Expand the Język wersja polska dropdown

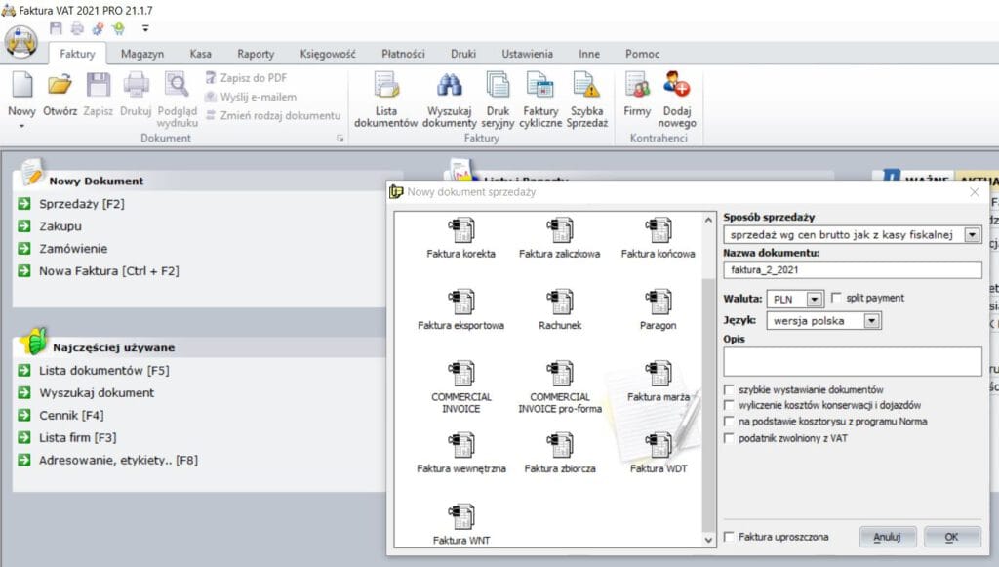[872, 320]
